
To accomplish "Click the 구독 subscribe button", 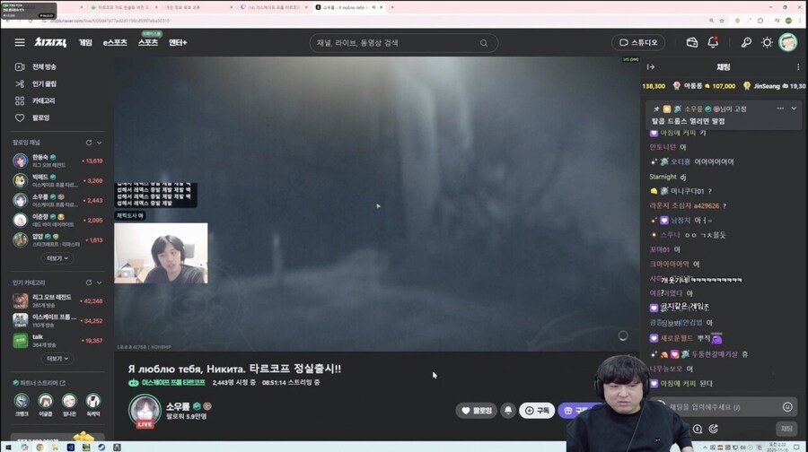I will click(537, 411).
